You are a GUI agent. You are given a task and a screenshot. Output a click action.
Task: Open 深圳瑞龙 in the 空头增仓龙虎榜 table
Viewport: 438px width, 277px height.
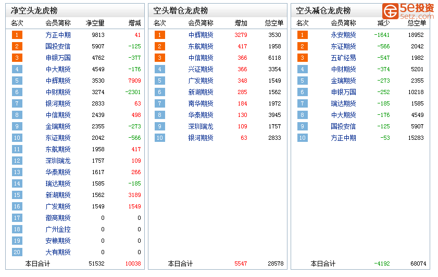tap(201, 126)
